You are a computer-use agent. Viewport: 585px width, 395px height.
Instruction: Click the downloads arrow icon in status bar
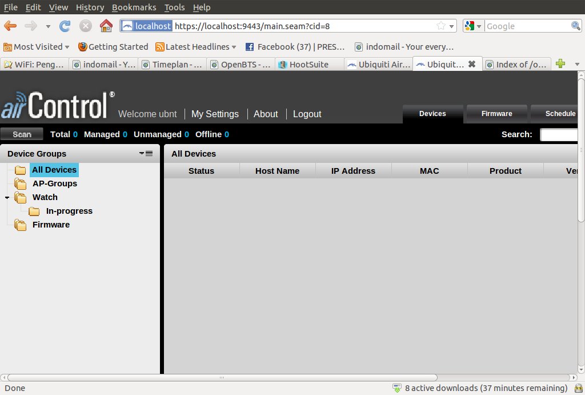397,388
